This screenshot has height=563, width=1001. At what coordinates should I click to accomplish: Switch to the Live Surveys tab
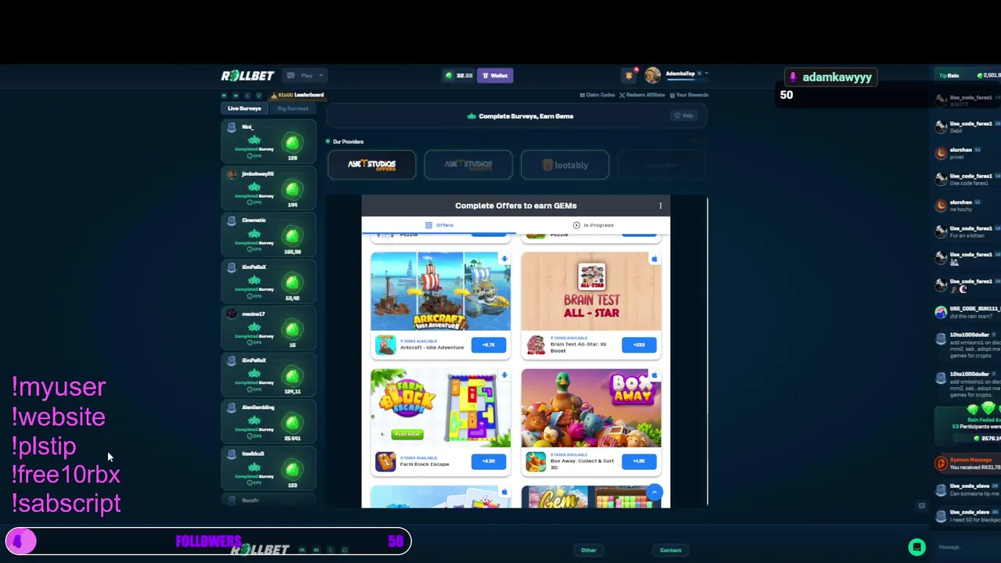244,109
